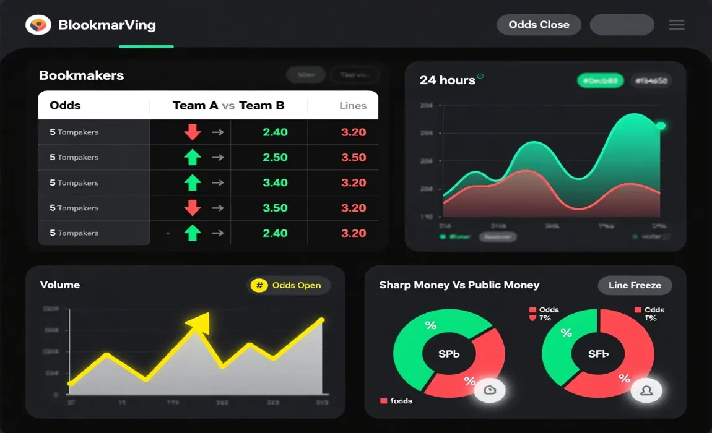
Task: Click the yellow arrowhead peak on Volume chart
Action: (199, 322)
